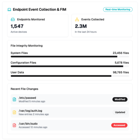Viewport: 139px width, 140px height.
Task: Click the Configuration Files progress bar
Action: pos(70,66)
